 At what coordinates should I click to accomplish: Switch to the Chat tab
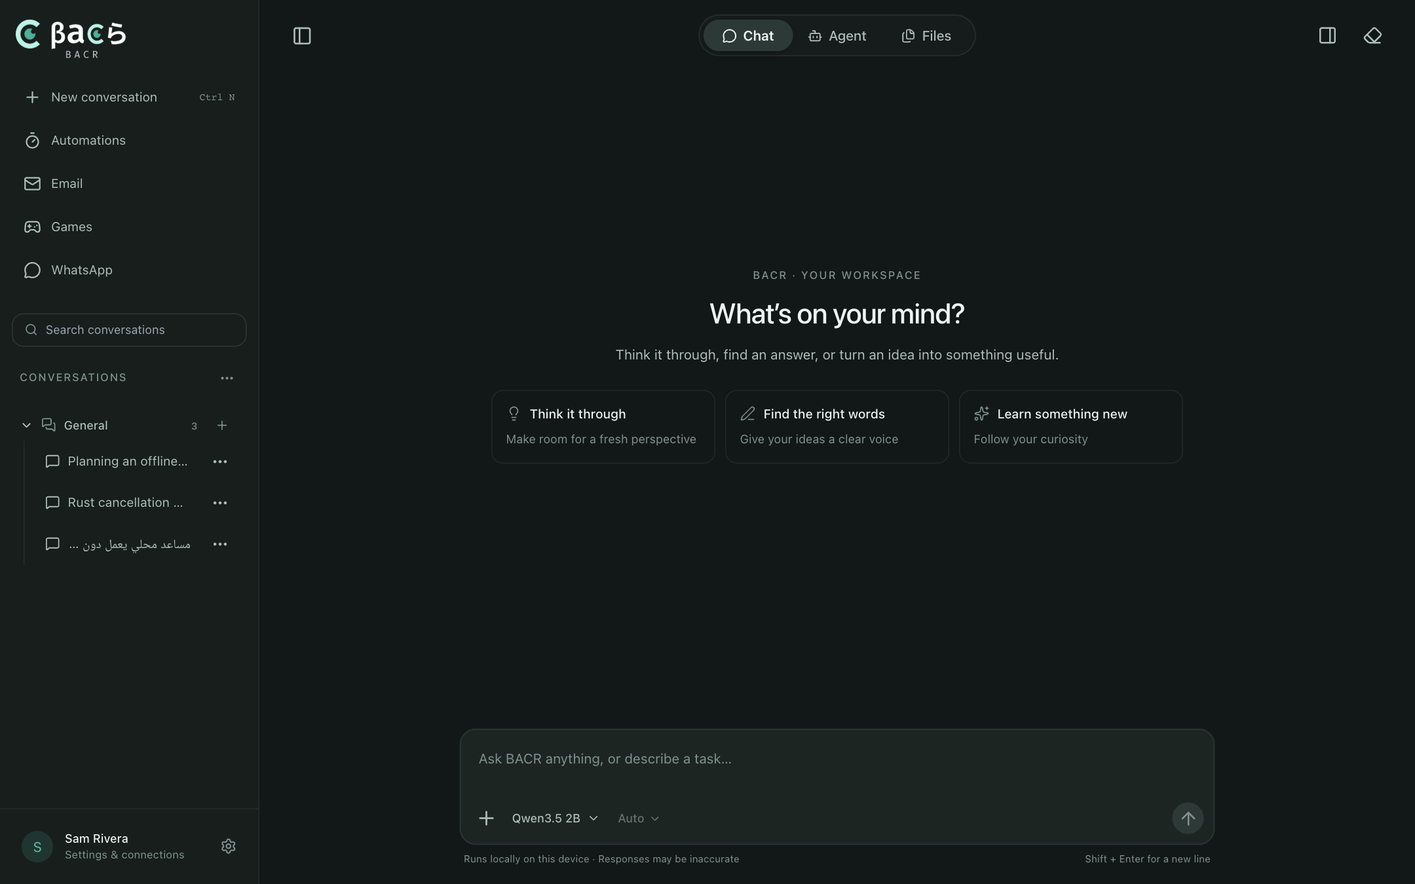pyautogui.click(x=747, y=36)
